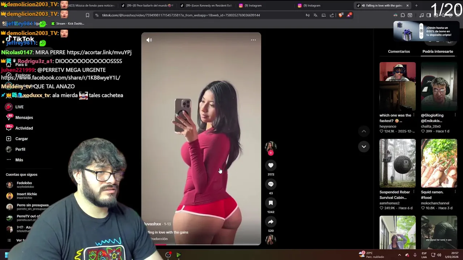
Task: Open Actividad notifications in sidebar
Action: click(x=20, y=128)
